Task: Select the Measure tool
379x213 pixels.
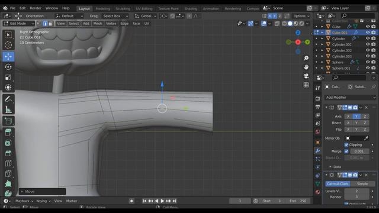Action: point(8,109)
